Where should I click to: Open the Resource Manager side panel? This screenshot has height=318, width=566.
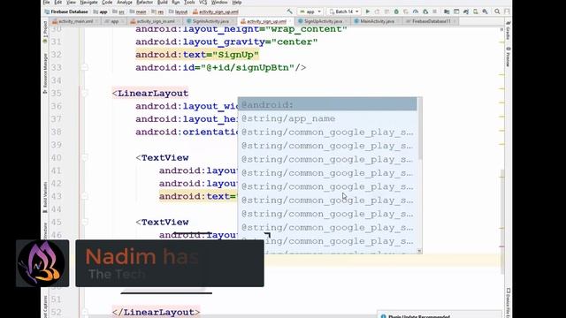coord(45,73)
